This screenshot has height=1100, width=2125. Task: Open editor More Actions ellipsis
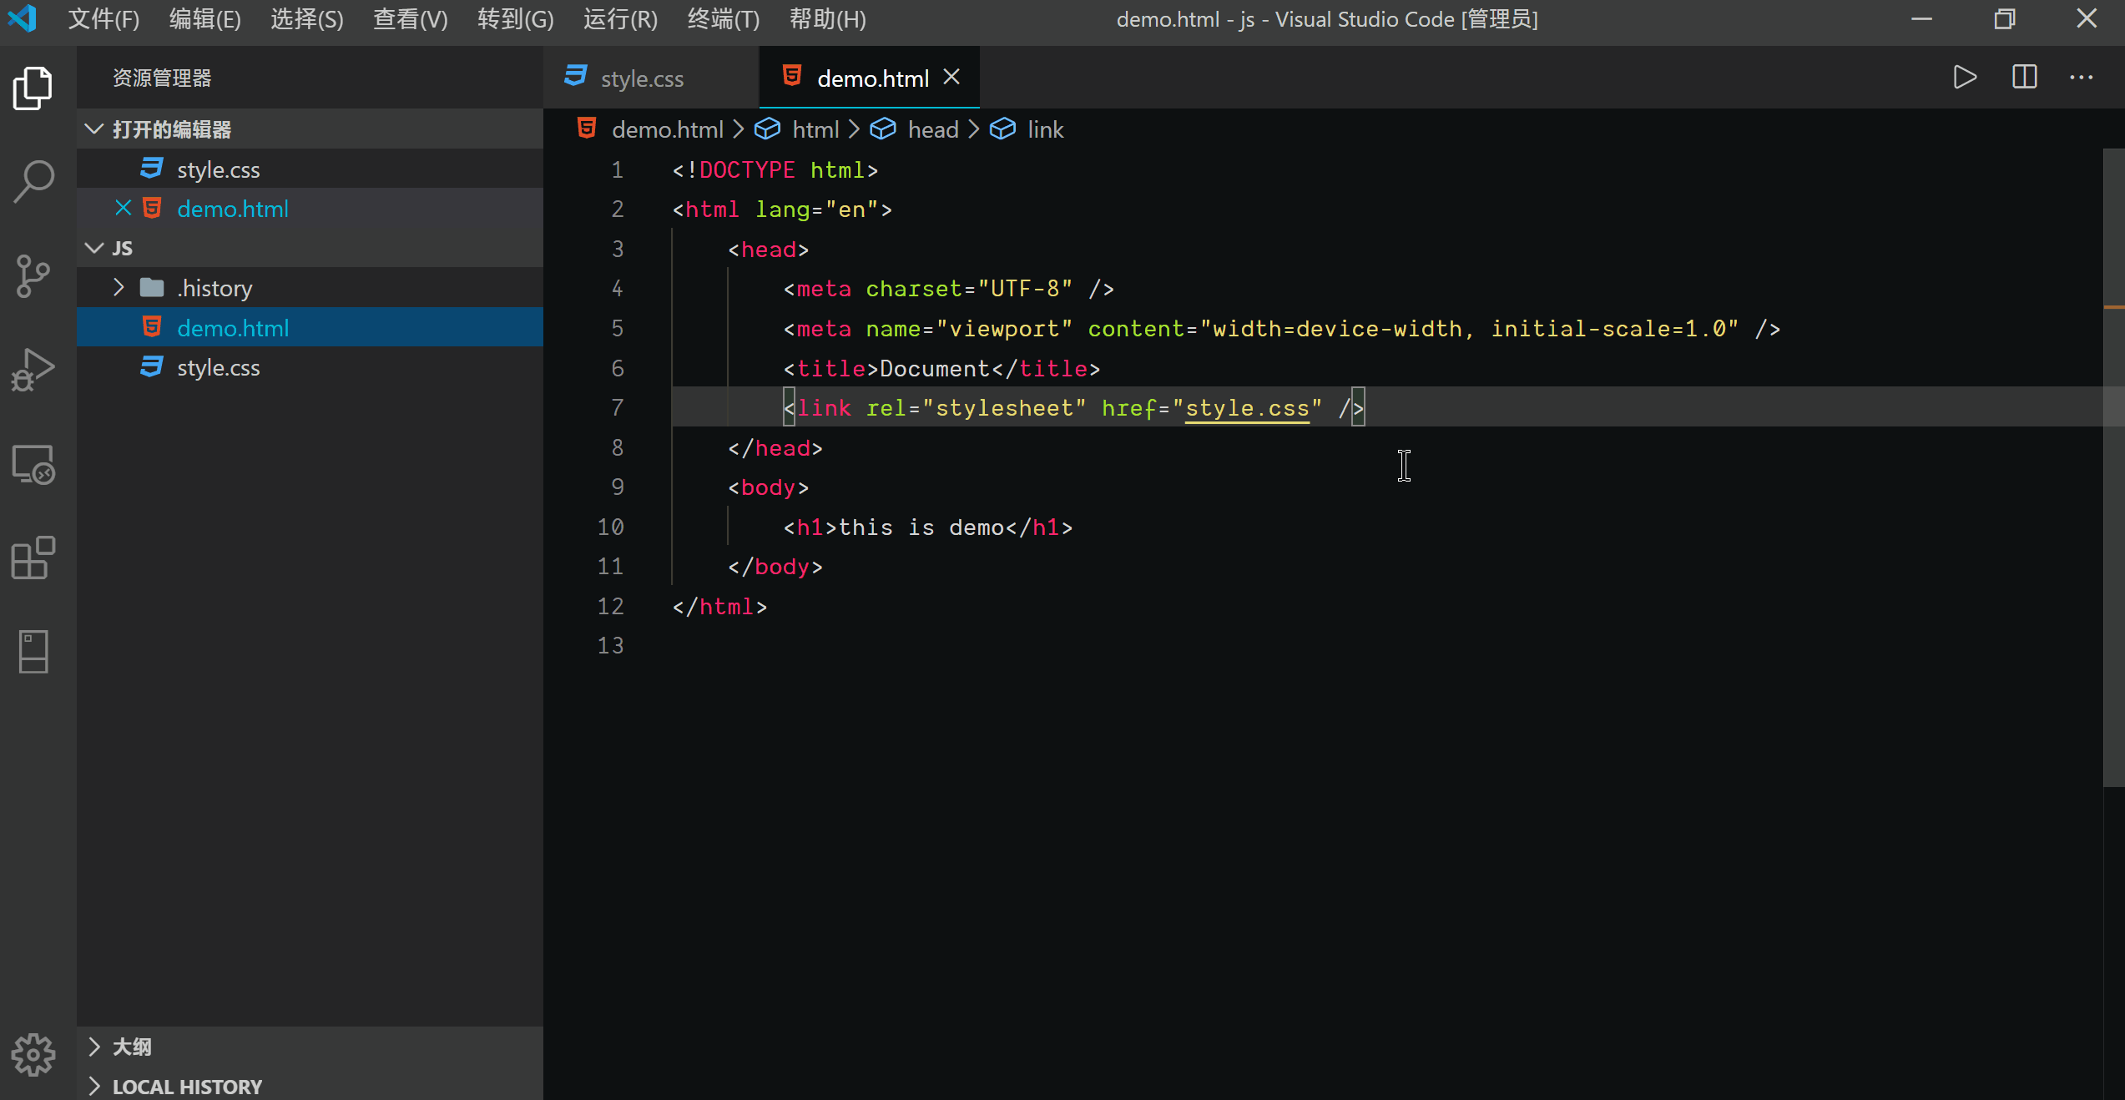coord(2081,78)
